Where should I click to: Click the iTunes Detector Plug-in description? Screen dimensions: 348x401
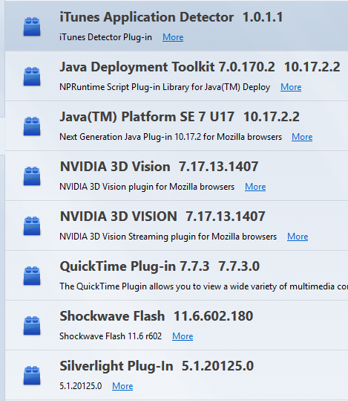[105, 37]
